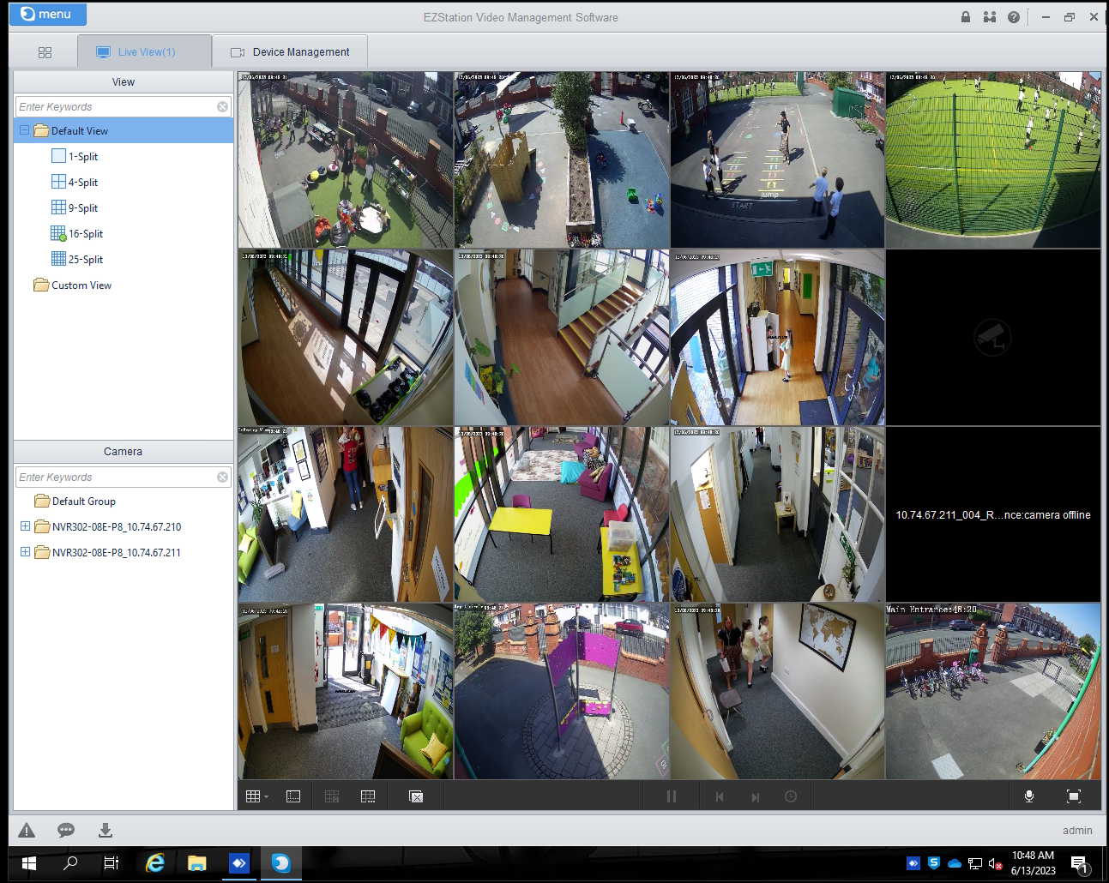Clear the Camera keywords search field
This screenshot has height=883, width=1109.
pyautogui.click(x=223, y=477)
